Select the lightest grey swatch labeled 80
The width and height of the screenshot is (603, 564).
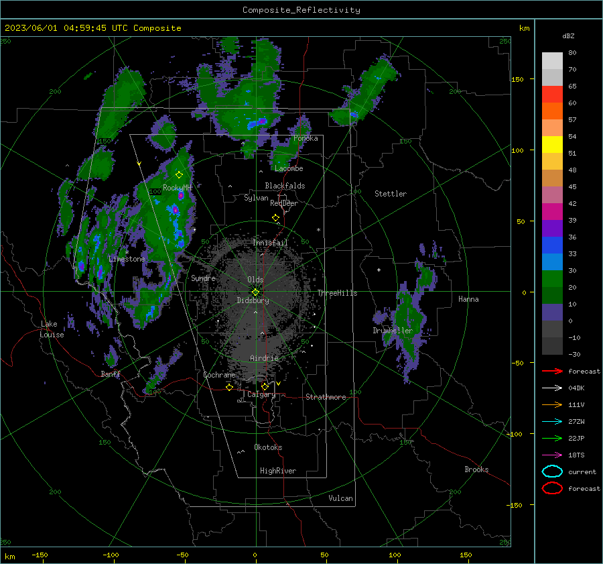552,60
